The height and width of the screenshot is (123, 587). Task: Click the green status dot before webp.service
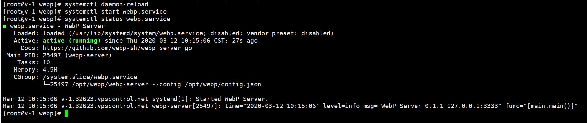(x=4, y=26)
